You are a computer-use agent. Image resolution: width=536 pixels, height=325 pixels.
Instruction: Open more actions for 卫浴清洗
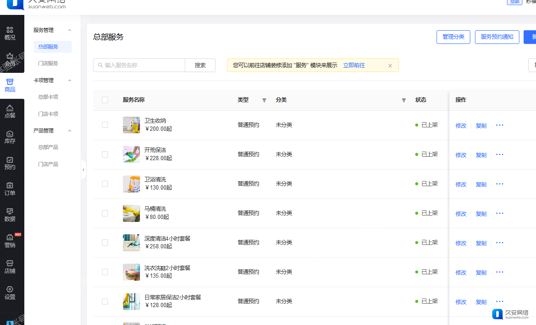point(500,184)
